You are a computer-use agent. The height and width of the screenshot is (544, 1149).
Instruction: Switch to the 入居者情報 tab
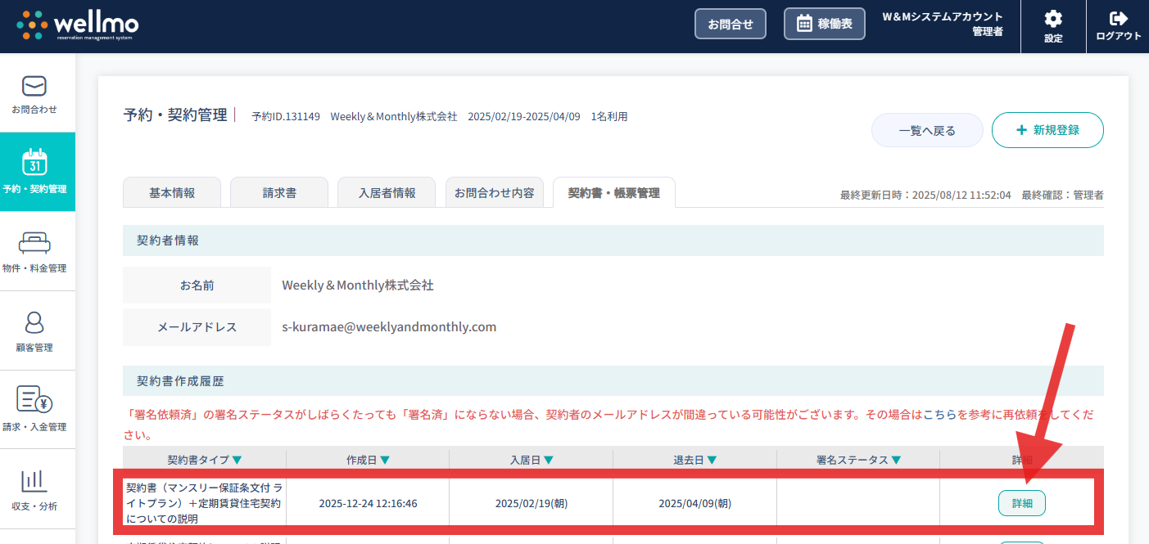coord(387,193)
